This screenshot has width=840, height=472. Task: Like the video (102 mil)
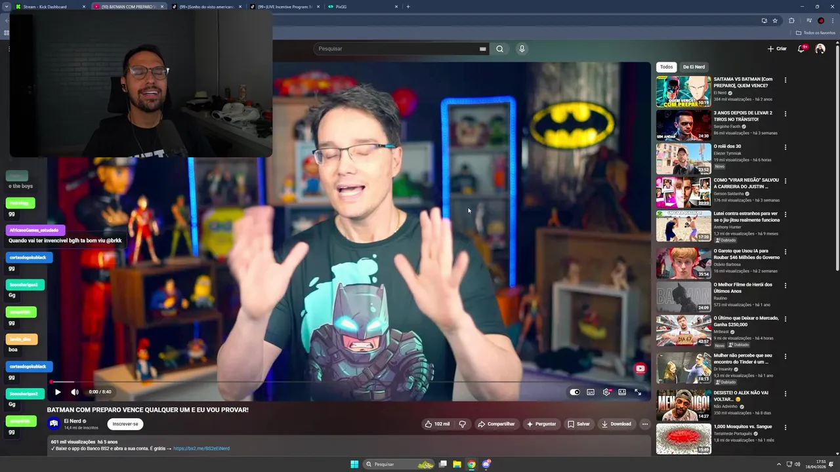(x=437, y=424)
